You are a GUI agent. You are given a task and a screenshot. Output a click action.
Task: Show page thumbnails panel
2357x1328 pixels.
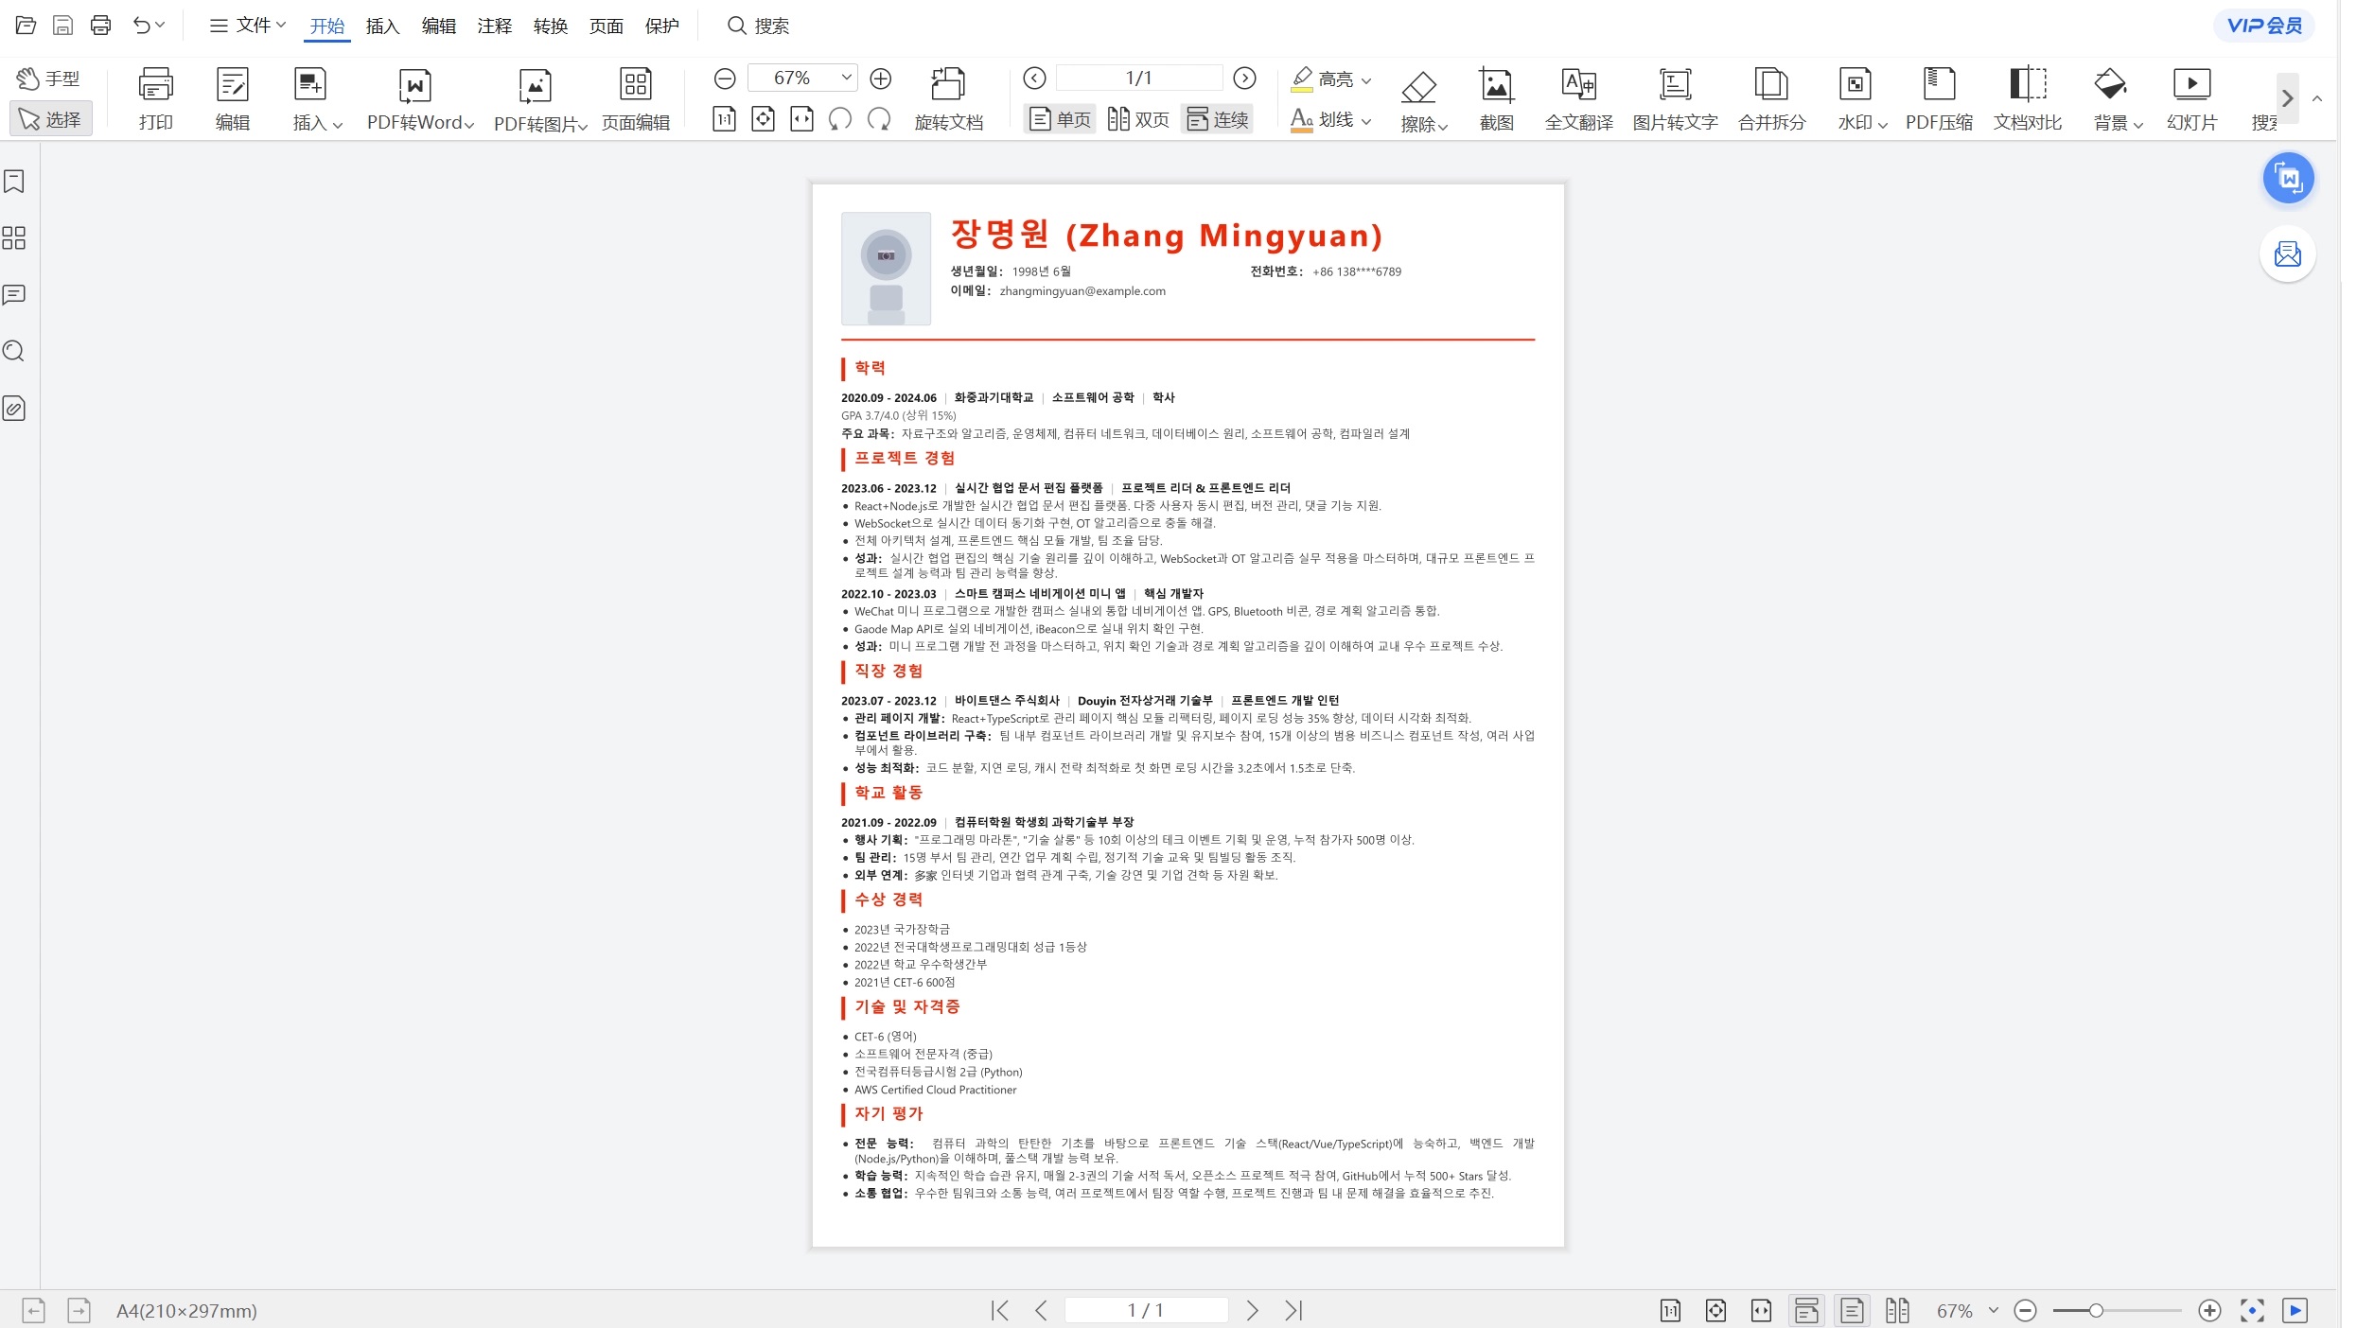[x=14, y=237]
